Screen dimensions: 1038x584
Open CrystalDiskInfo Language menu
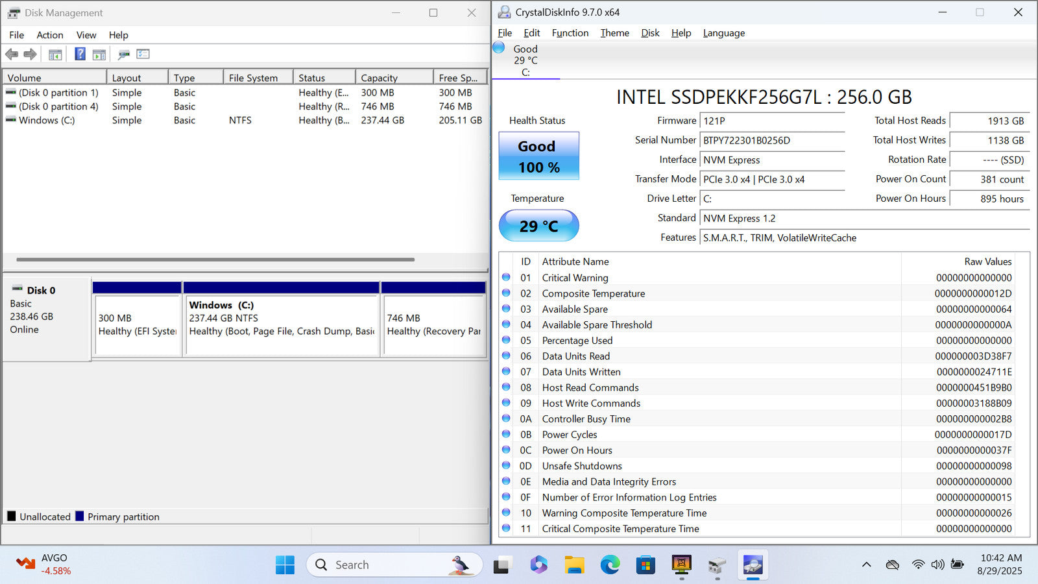coord(724,33)
